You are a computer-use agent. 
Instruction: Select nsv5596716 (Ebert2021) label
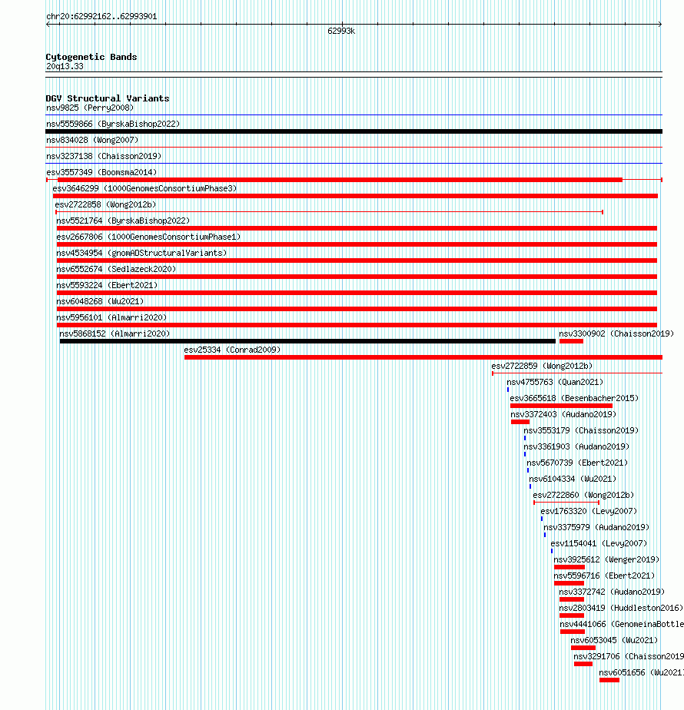[x=604, y=576]
